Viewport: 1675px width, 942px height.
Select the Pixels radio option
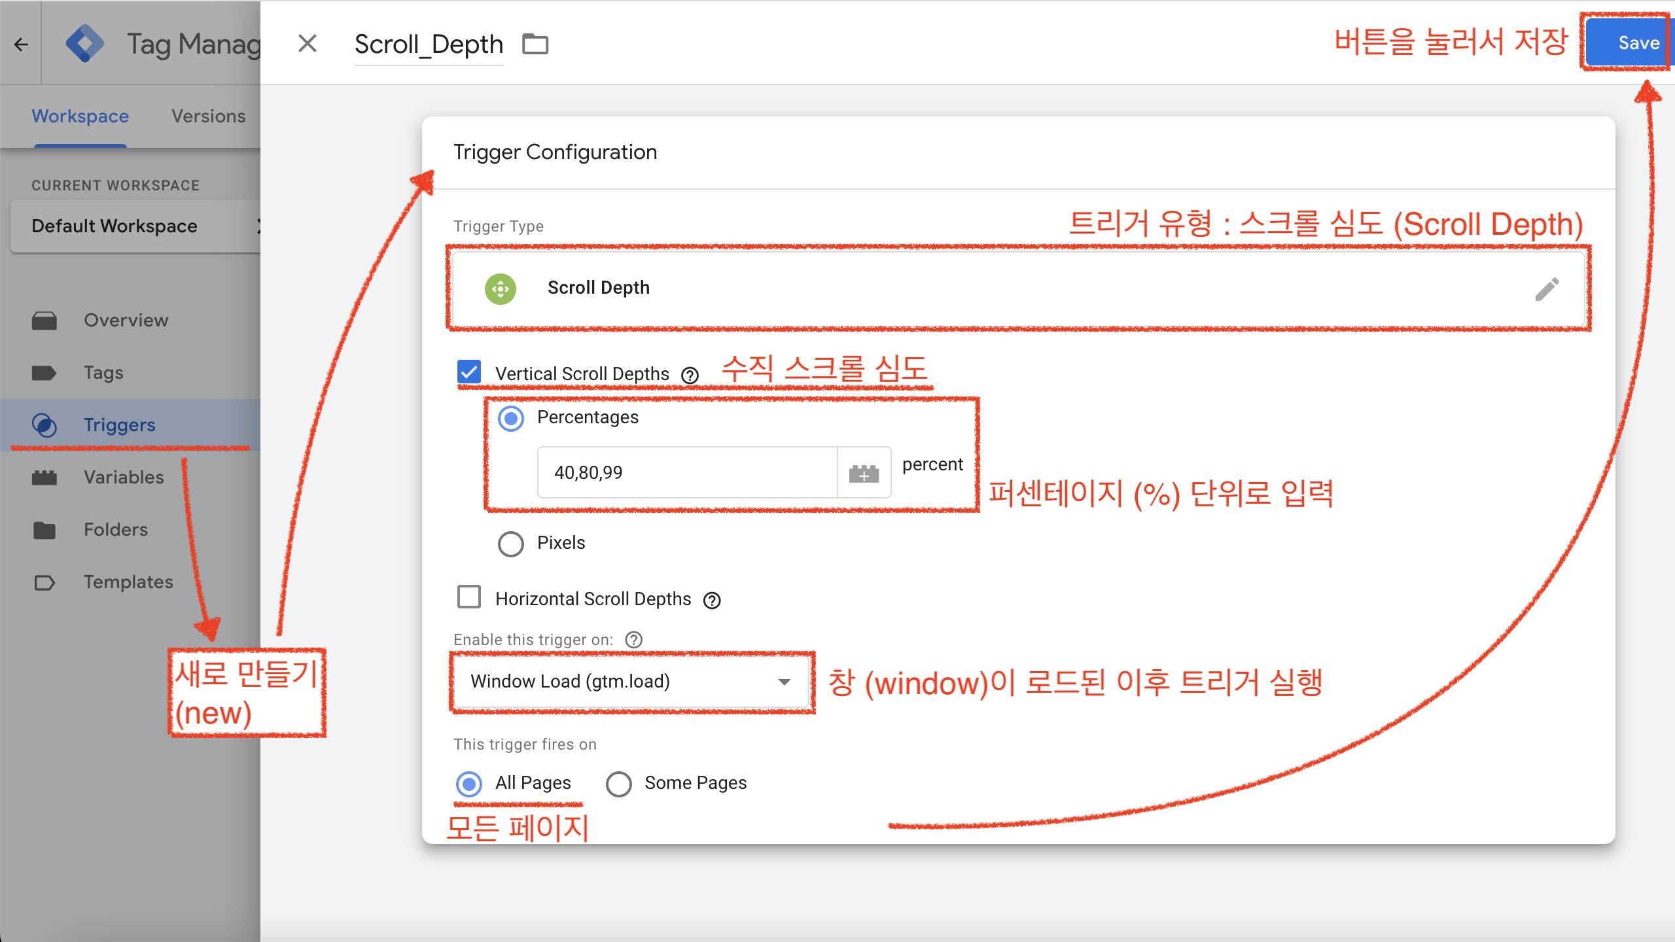[510, 543]
